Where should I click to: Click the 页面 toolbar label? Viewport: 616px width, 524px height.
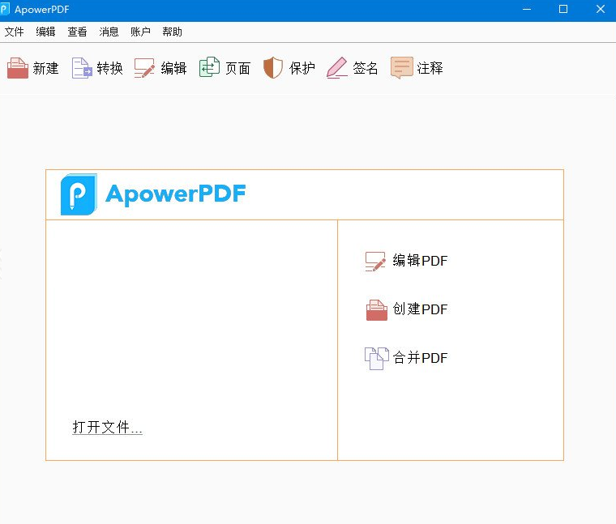[x=237, y=68]
